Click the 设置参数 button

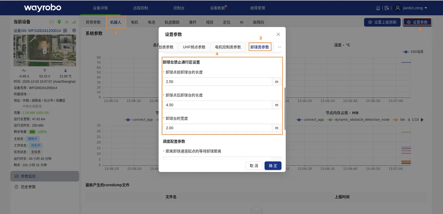pos(417,22)
